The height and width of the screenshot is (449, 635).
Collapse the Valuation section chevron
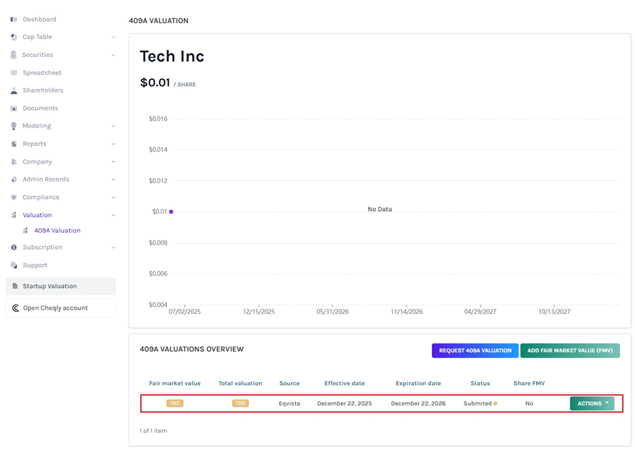pos(113,215)
